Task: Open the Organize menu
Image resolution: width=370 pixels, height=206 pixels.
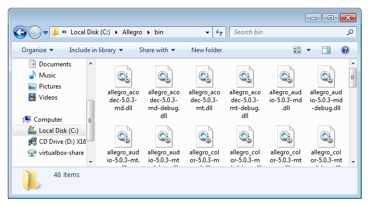Action: coord(37,50)
